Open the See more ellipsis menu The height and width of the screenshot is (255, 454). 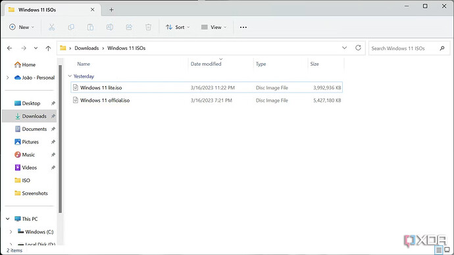pyautogui.click(x=243, y=27)
